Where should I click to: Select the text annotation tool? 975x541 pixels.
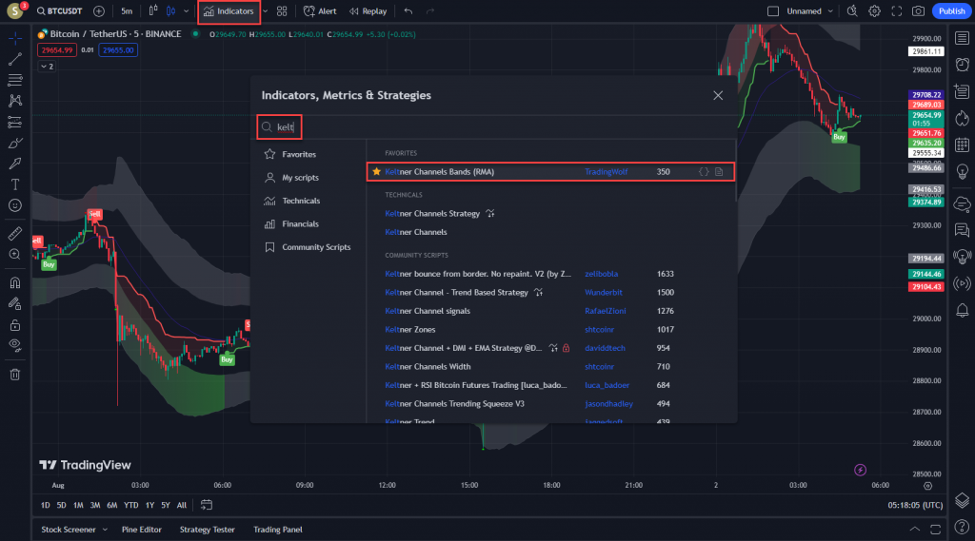(15, 184)
